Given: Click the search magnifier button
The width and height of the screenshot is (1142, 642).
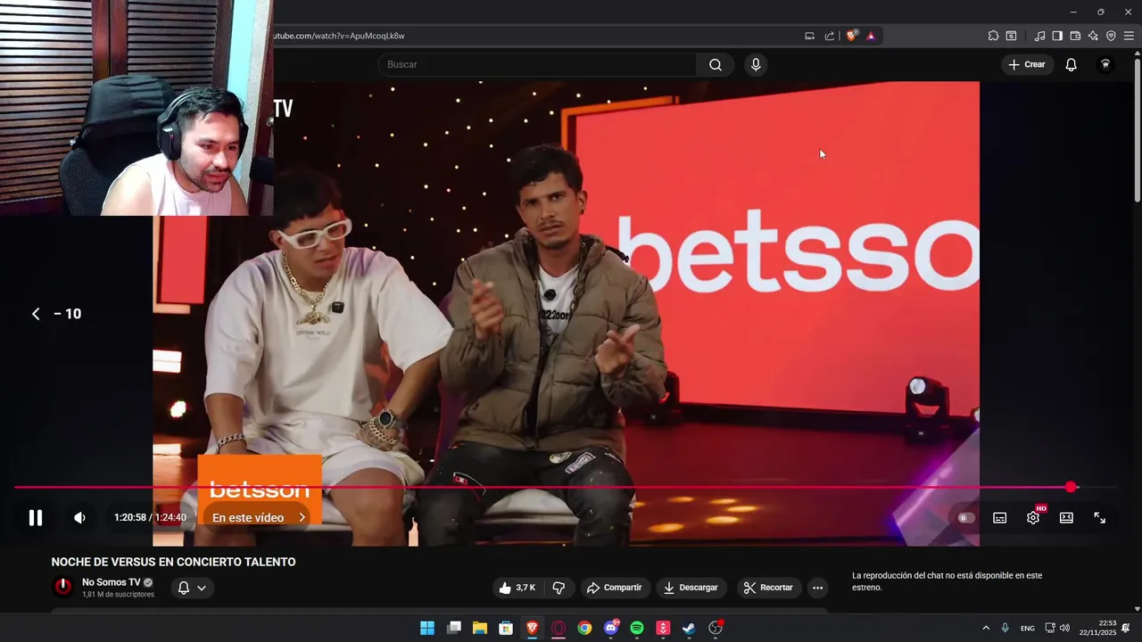Looking at the screenshot, I should [x=716, y=64].
